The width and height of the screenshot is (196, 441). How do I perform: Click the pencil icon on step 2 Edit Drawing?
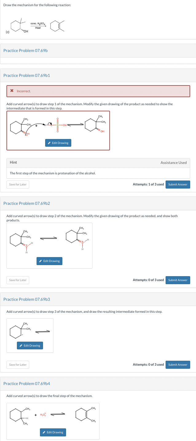pos(40,261)
